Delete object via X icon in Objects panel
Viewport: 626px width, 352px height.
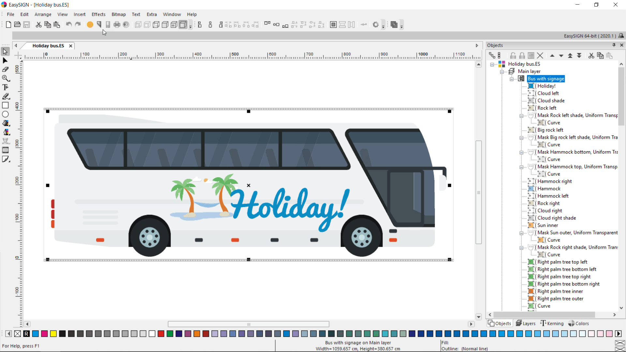coord(540,55)
